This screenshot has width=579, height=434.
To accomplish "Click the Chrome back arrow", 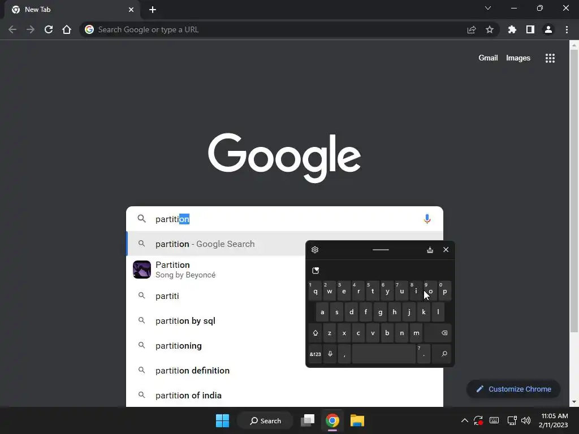I will pos(12,29).
